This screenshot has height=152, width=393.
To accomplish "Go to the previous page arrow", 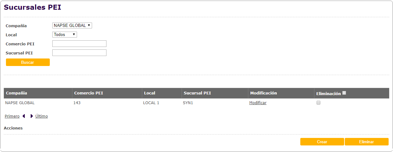I will click(24, 116).
